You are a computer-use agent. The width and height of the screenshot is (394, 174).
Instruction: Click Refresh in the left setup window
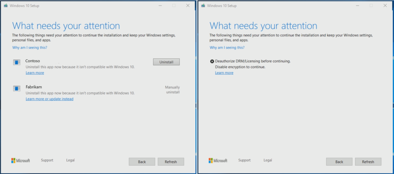(x=171, y=161)
